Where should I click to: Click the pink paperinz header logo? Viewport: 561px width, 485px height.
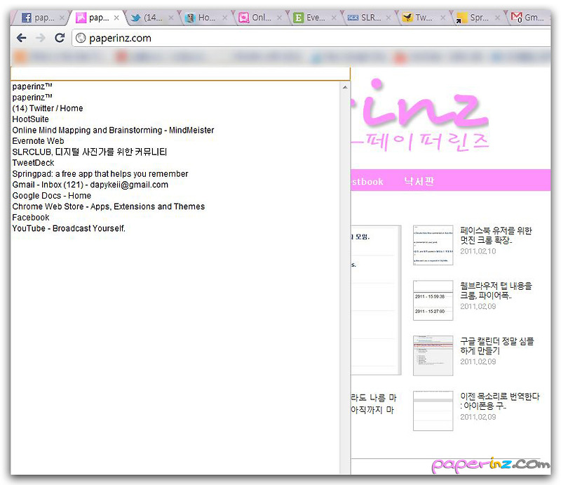[x=420, y=114]
